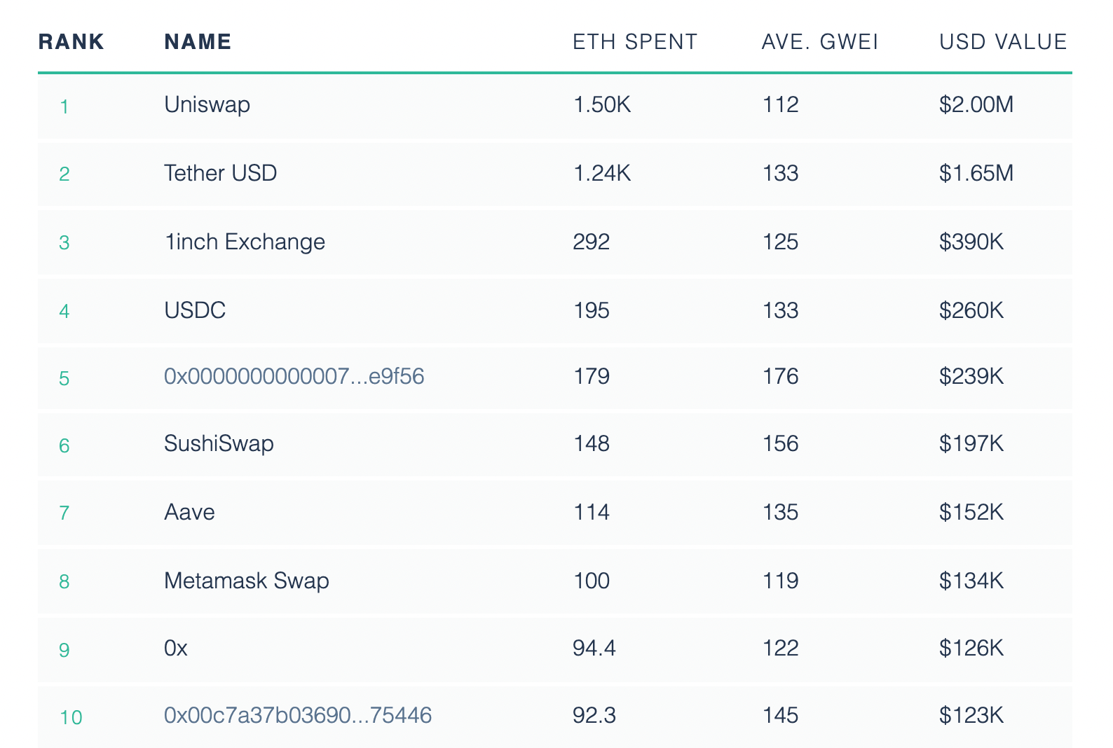Click the USD VALUE column header
Screen dimensions: 1113x748
tap(1003, 42)
